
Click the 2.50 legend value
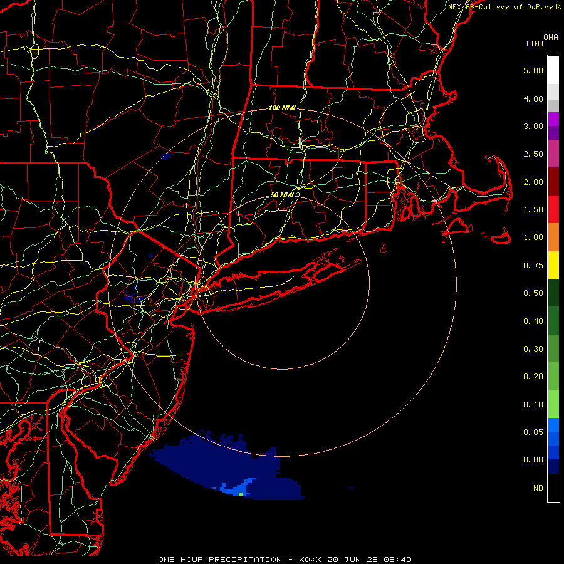tap(533, 154)
